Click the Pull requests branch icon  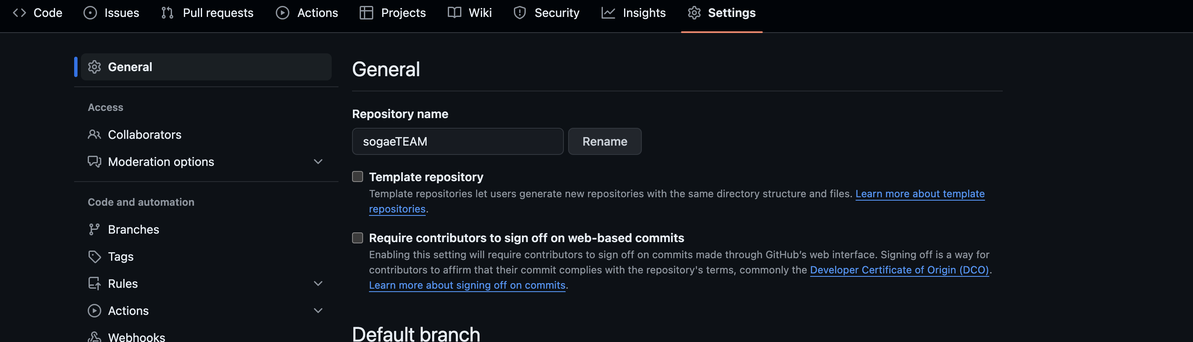(167, 13)
